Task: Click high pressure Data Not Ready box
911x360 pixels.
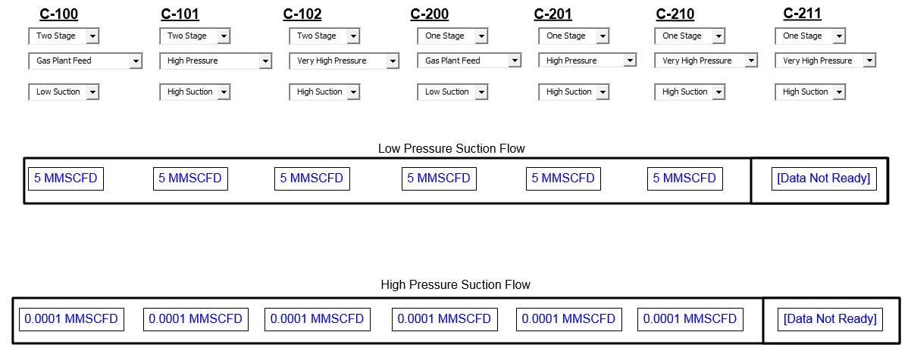Action: 831,319
